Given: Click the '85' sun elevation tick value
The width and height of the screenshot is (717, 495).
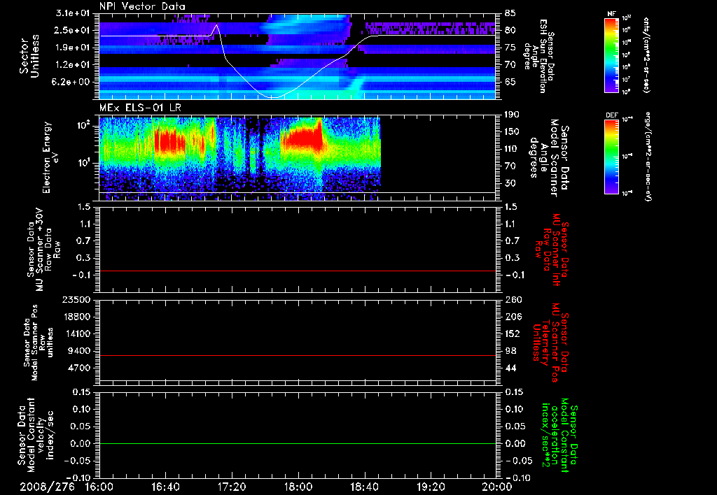Looking at the screenshot, I should (x=510, y=13).
